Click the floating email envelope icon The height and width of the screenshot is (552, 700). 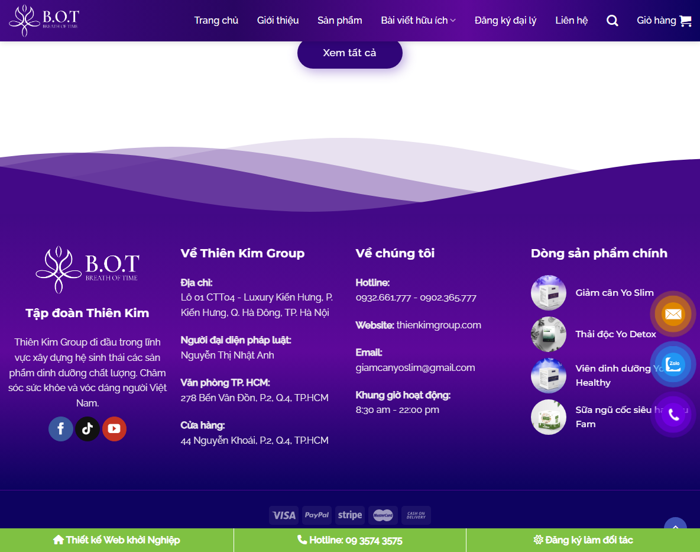tap(673, 314)
